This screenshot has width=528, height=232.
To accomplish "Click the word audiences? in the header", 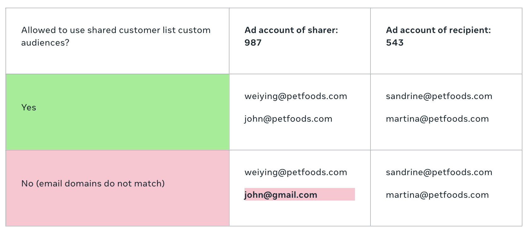I will [45, 43].
